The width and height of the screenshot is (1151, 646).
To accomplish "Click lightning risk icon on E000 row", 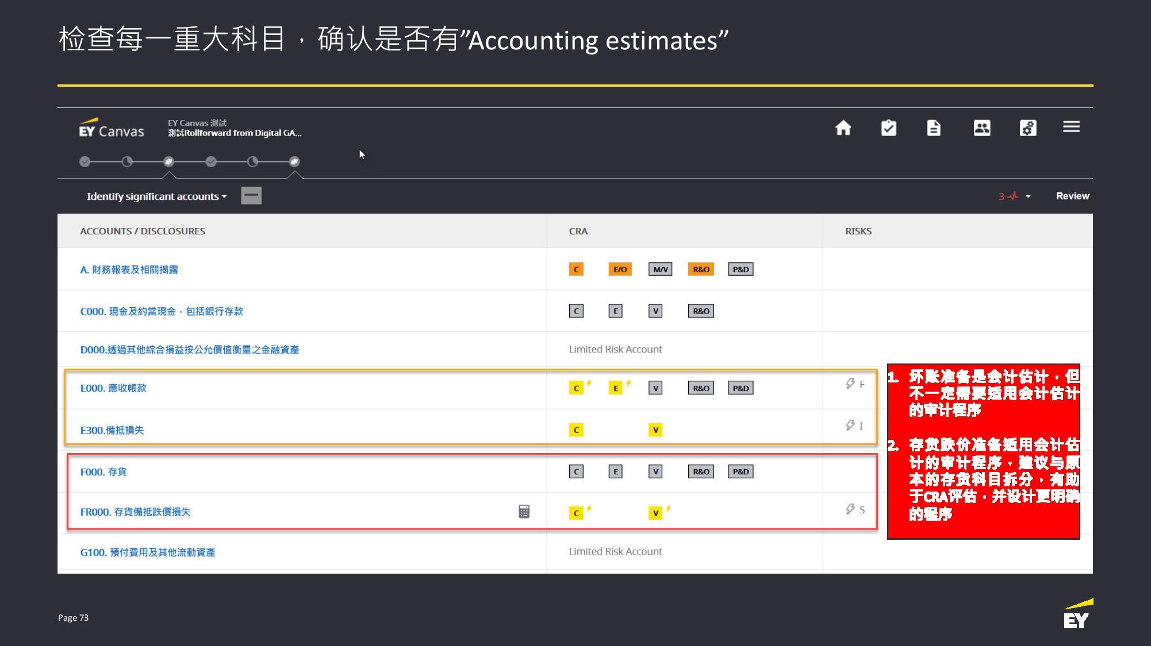I will click(850, 383).
